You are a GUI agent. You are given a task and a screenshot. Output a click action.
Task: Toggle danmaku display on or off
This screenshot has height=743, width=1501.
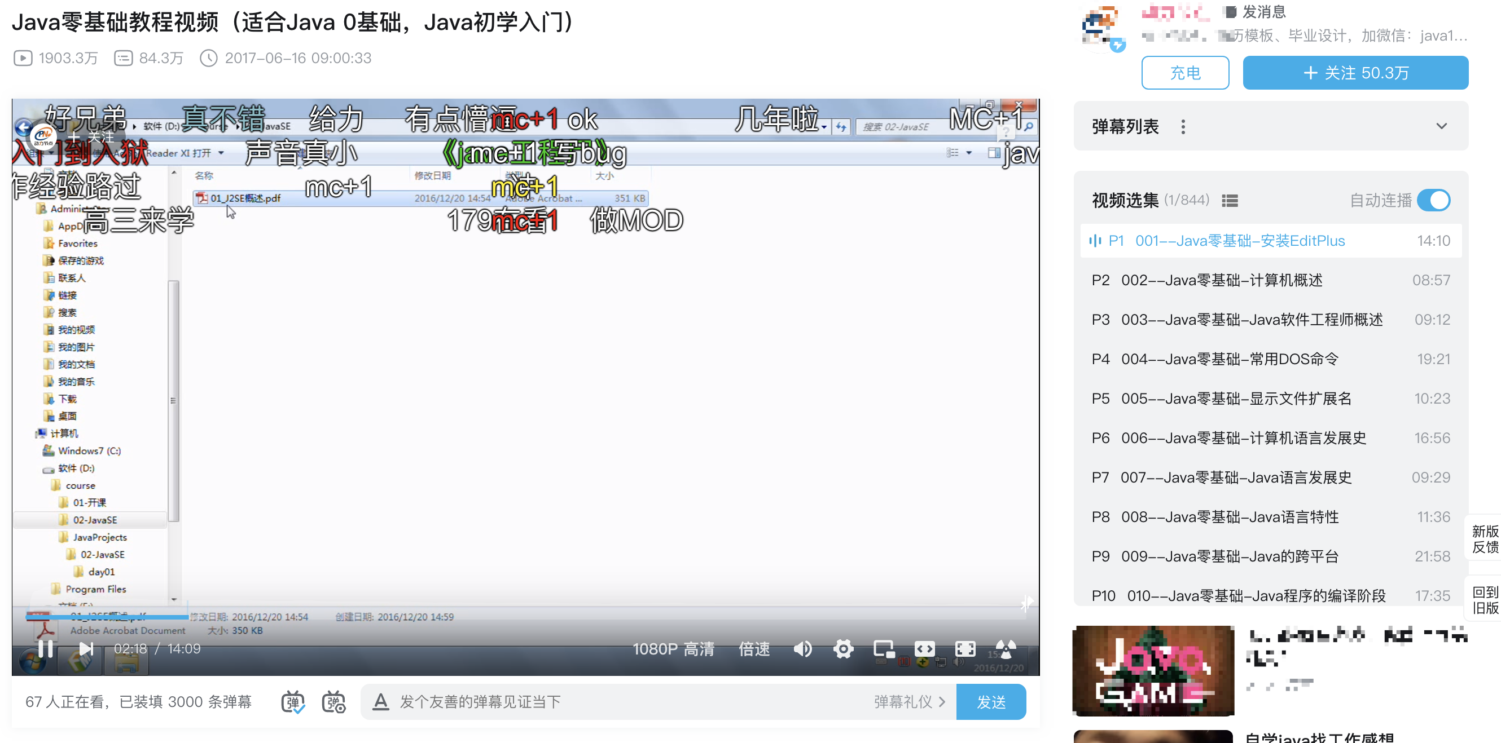point(292,702)
